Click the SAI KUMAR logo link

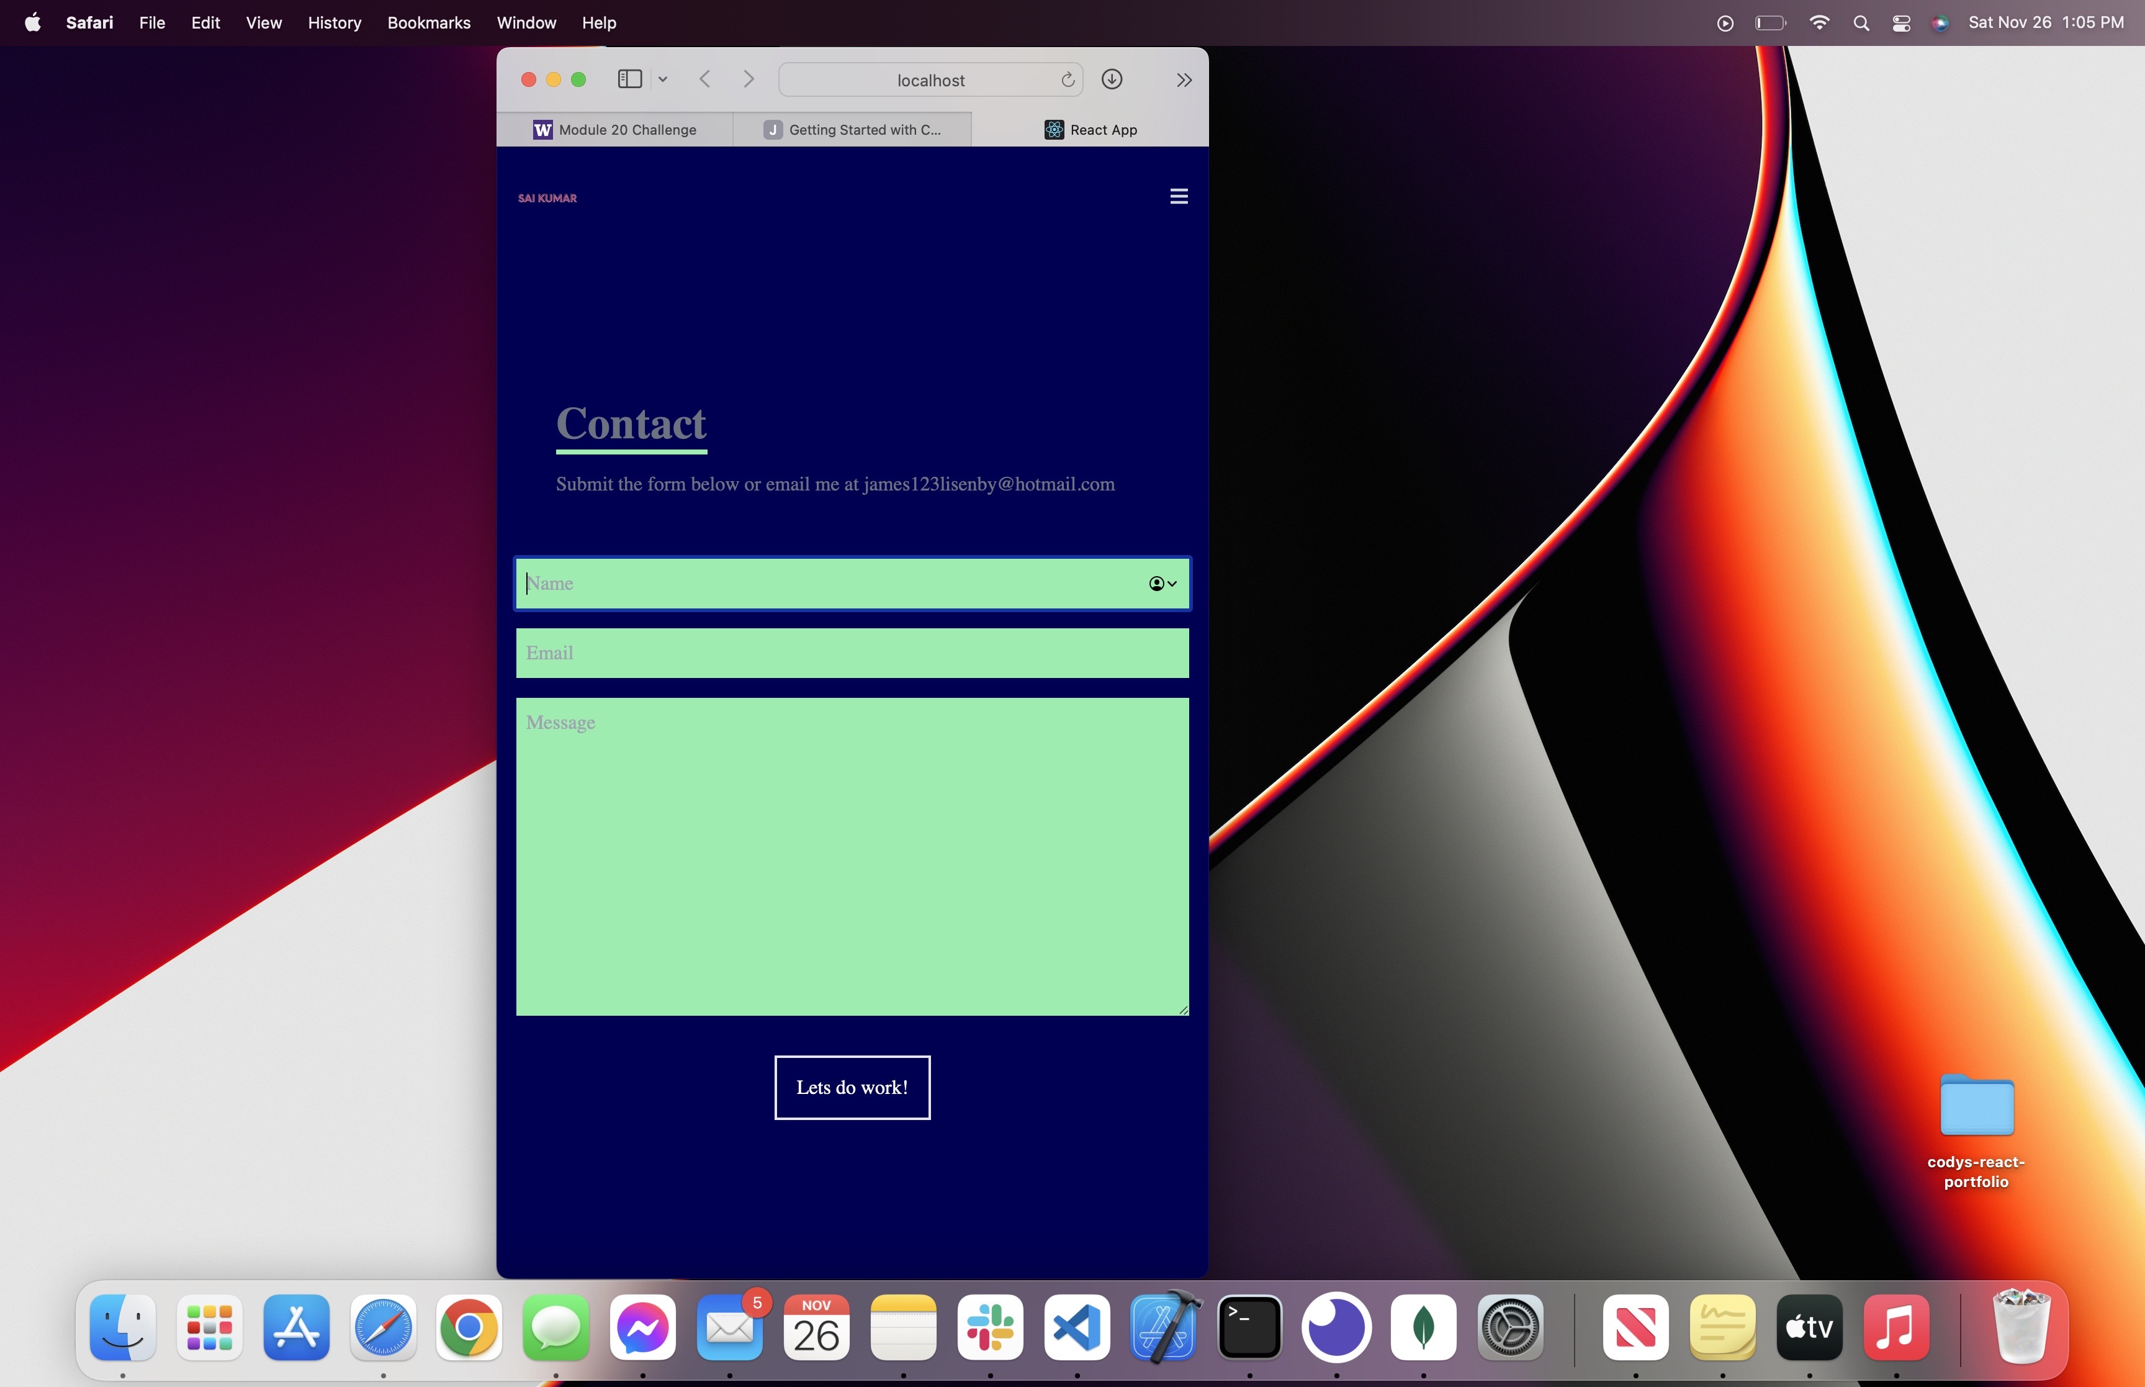pyautogui.click(x=547, y=198)
